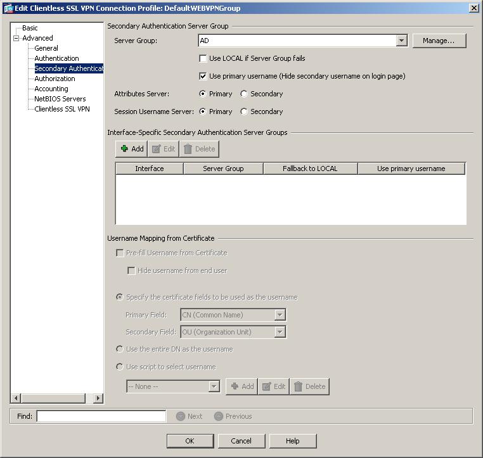Viewport: 483px width, 458px height.
Task: Open the Accounting tree item
Action: pos(51,89)
